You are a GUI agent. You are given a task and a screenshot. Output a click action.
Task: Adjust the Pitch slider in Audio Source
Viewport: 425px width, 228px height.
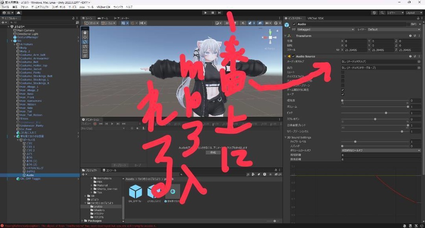point(375,113)
